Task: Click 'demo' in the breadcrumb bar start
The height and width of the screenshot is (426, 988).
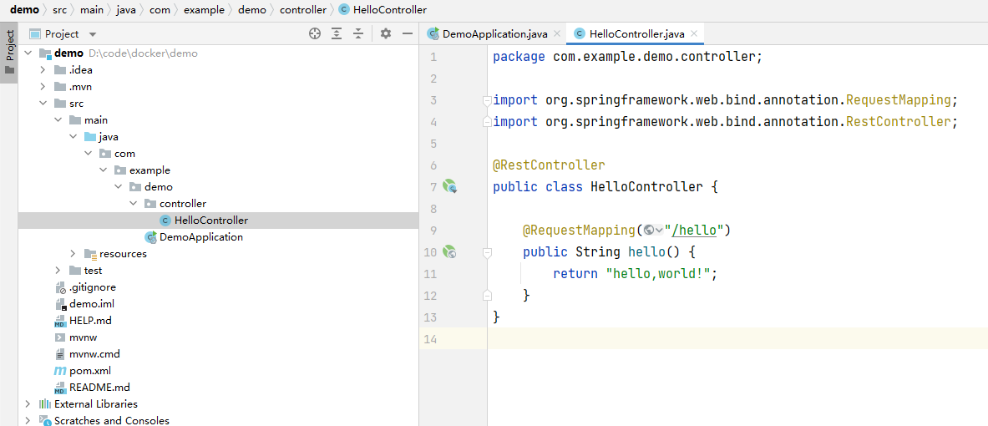Action: point(24,10)
